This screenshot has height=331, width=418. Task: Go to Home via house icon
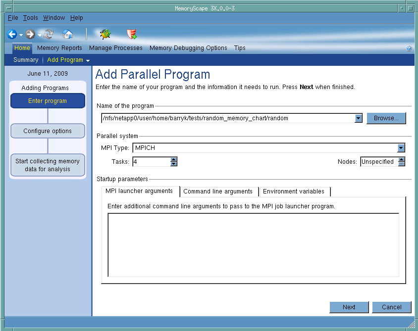pyautogui.click(x=67, y=34)
